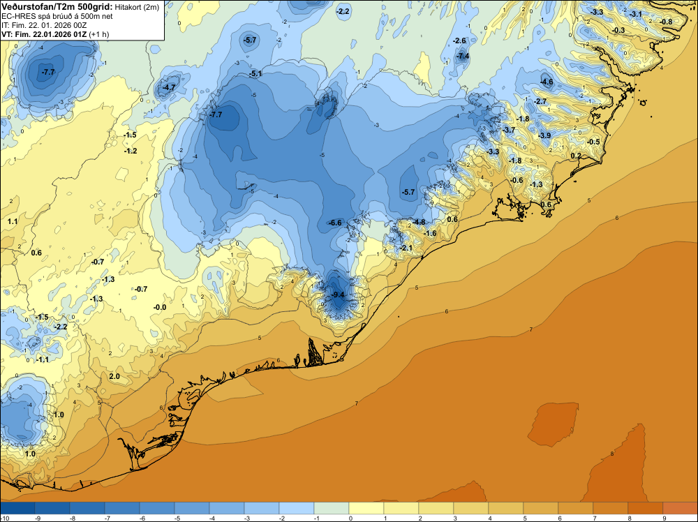Pick the legend swatch between -6 and -5
698x522 pixels.
156,508
